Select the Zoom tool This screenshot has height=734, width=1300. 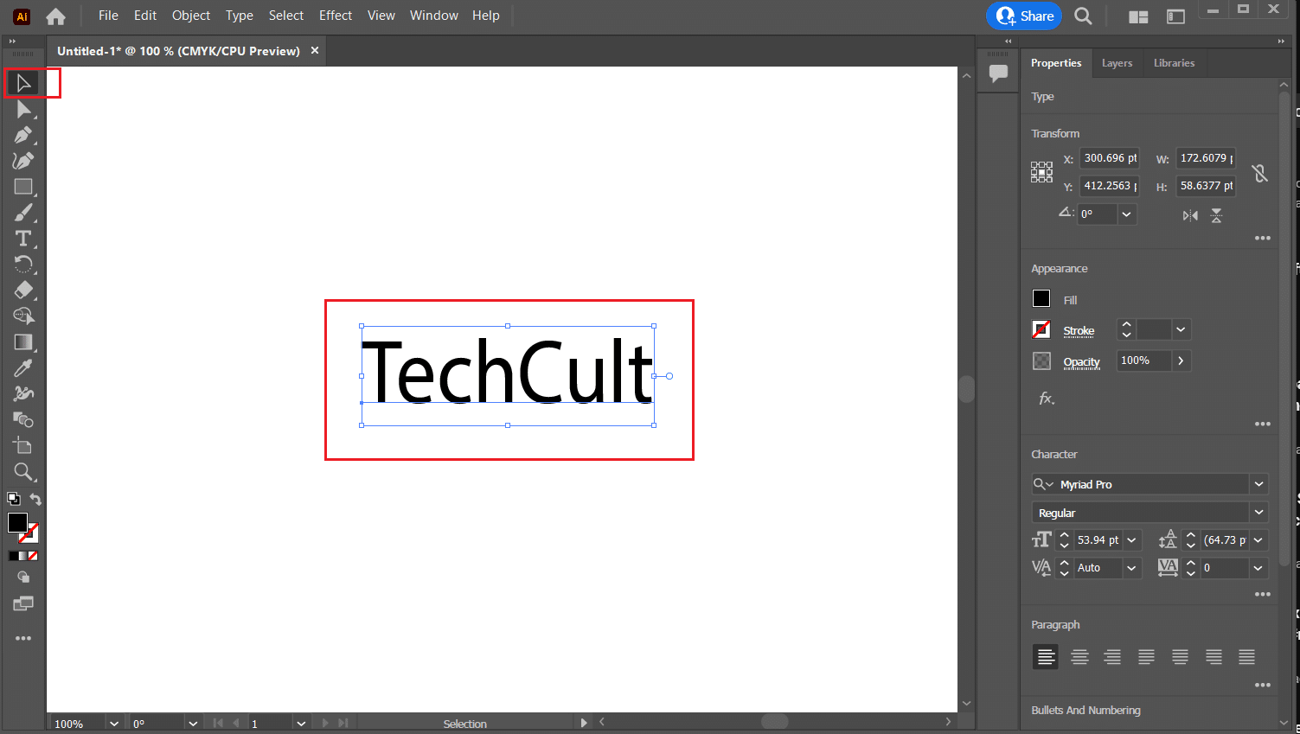[x=23, y=472]
